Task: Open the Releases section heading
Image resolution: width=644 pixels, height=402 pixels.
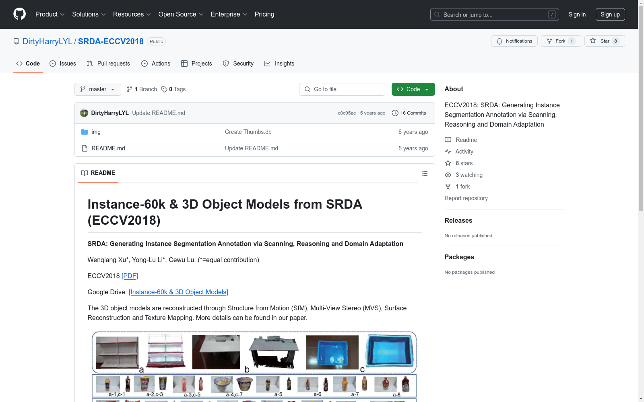Action: [x=458, y=220]
